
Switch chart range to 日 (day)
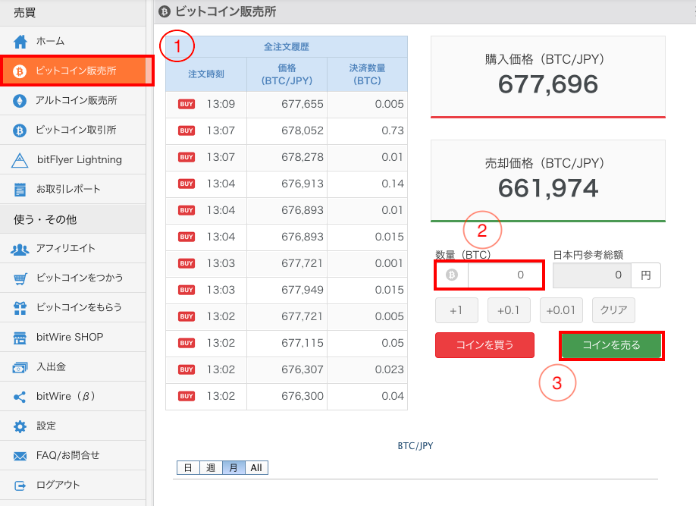(x=188, y=468)
